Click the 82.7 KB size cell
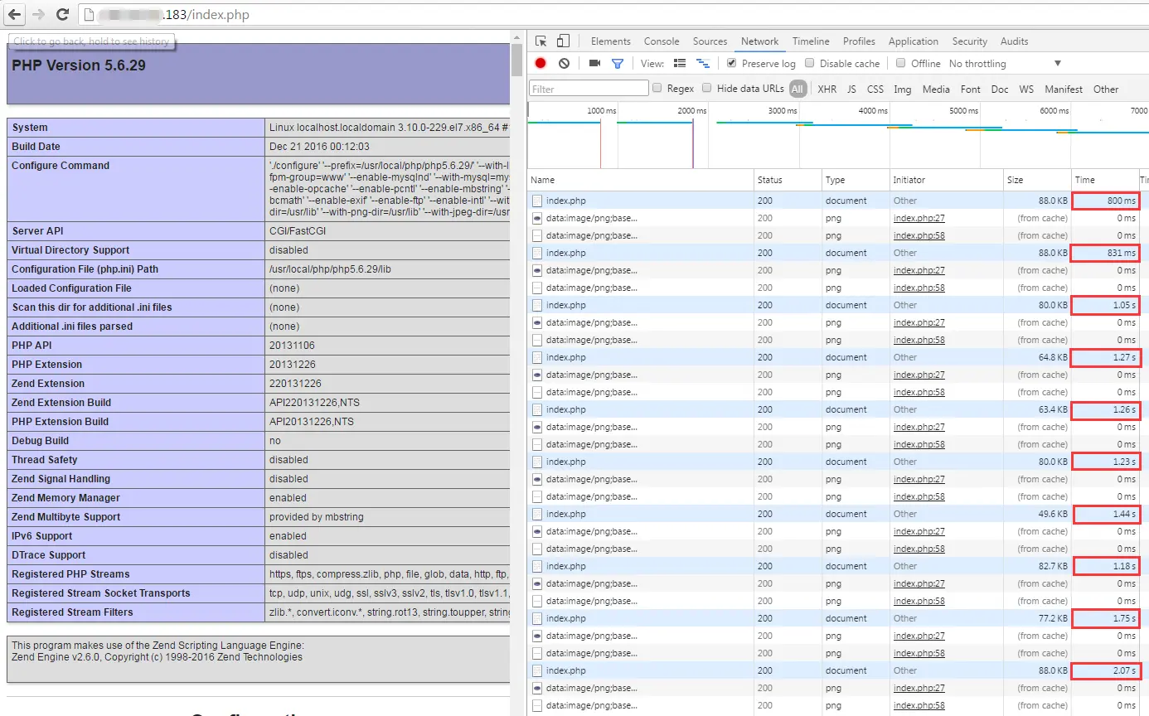 click(1037, 566)
